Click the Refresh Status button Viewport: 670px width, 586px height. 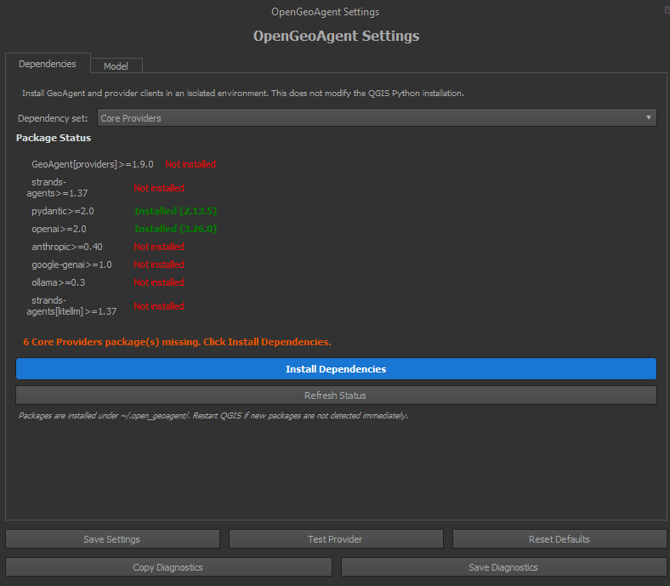(336, 395)
